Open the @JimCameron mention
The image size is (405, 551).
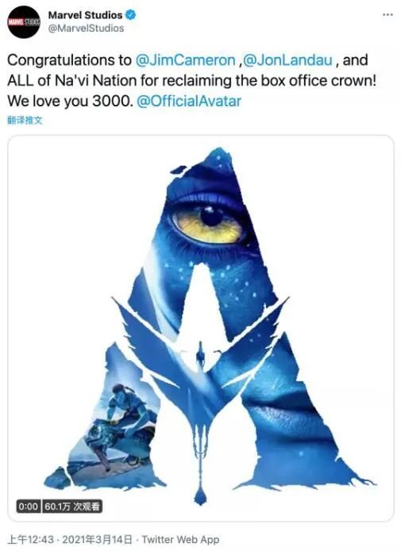pos(185,60)
